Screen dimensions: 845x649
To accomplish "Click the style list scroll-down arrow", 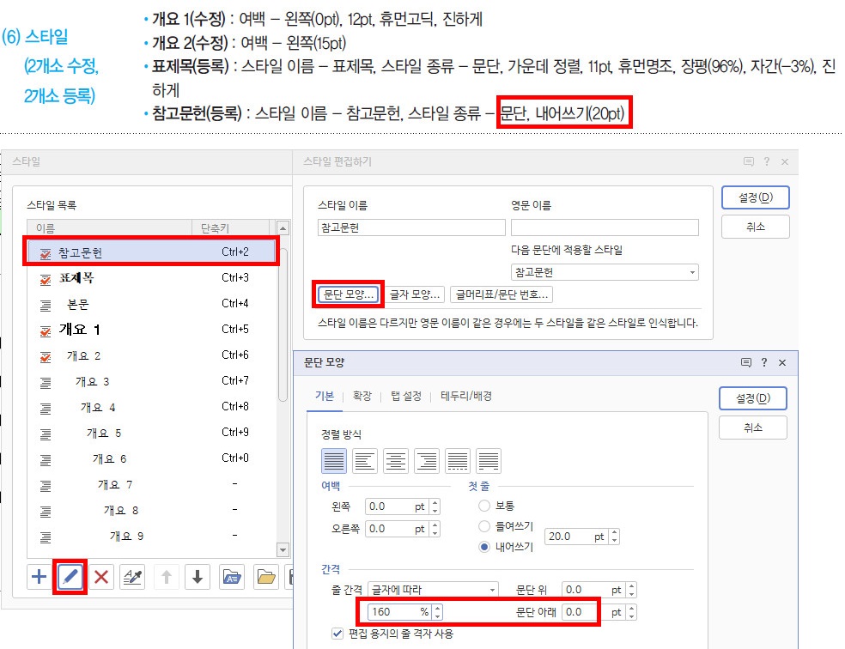I will tap(283, 550).
